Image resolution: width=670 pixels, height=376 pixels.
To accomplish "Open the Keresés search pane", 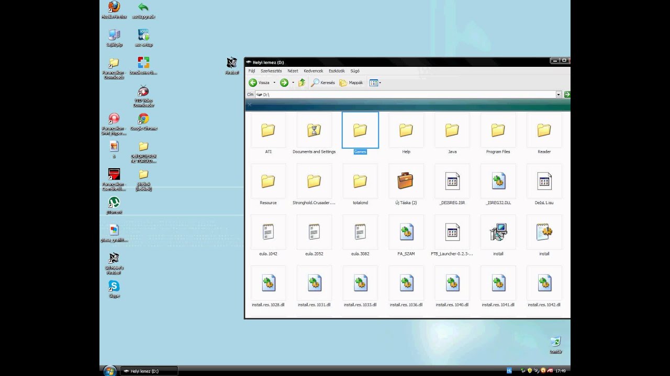I will 322,83.
